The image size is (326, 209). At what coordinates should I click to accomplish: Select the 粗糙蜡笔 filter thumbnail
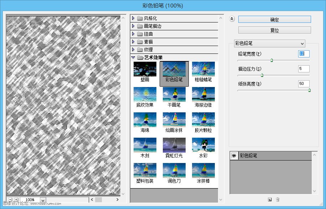[203, 69]
